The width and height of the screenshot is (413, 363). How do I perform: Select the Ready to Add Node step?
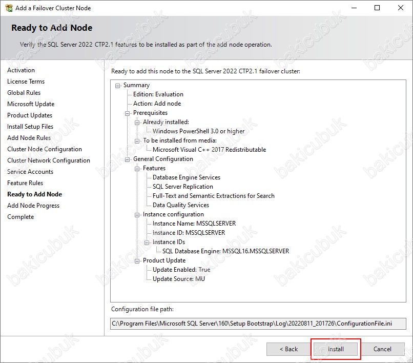pyautogui.click(x=34, y=194)
